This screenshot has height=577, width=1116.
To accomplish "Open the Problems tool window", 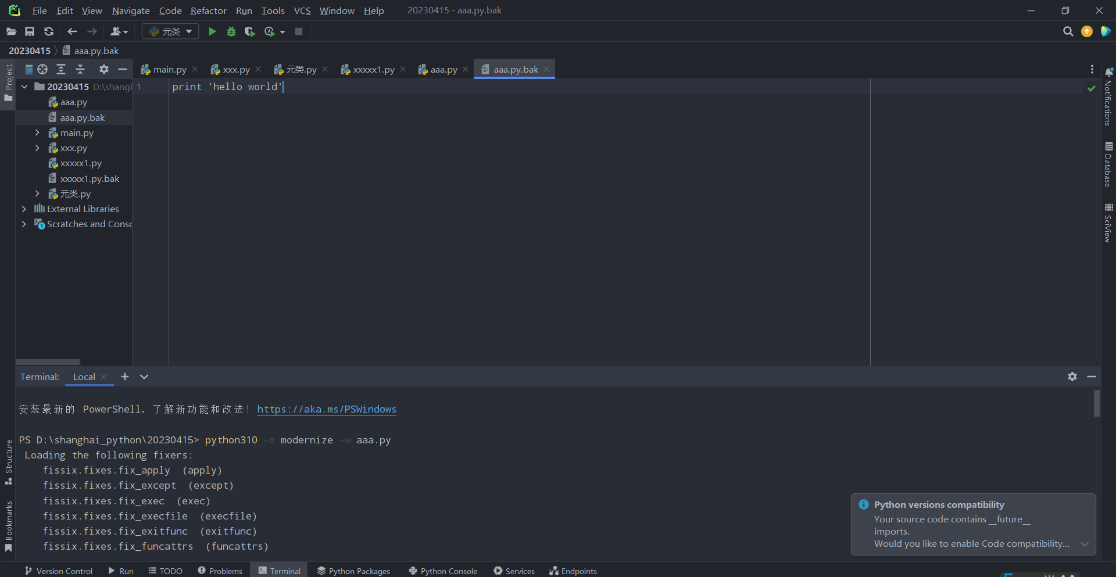I will pyautogui.click(x=220, y=571).
